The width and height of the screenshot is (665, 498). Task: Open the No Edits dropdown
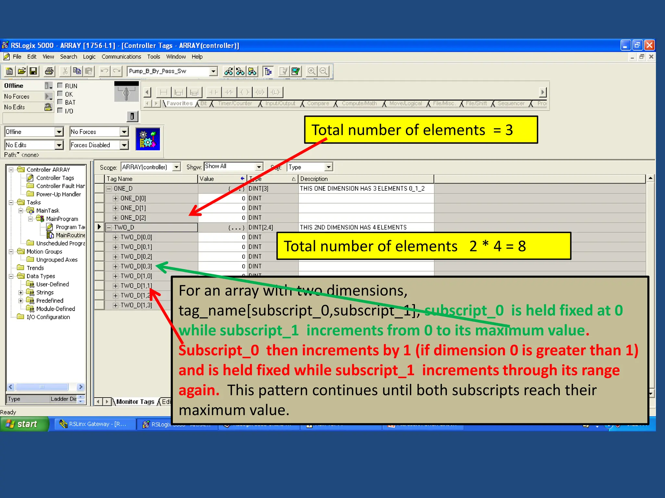point(59,145)
